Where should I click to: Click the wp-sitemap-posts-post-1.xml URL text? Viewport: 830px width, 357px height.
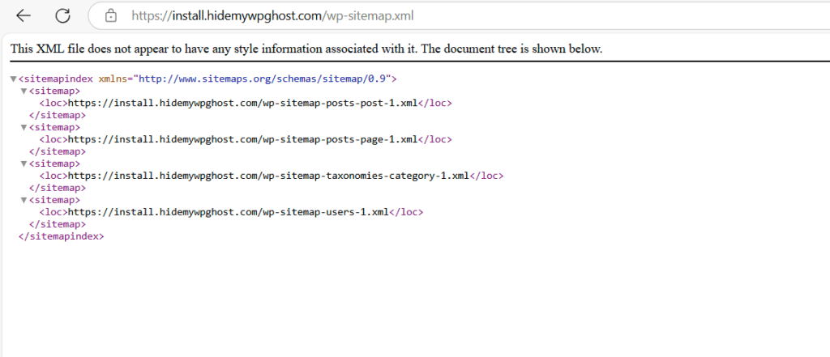click(x=243, y=103)
